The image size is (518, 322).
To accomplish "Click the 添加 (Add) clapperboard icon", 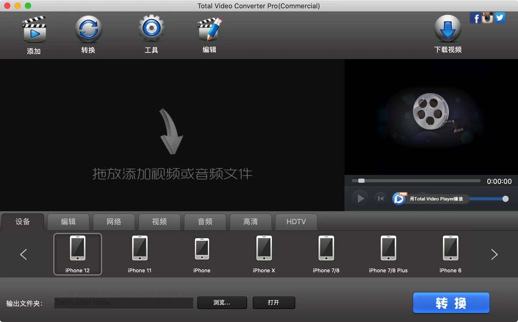I will tap(34, 30).
